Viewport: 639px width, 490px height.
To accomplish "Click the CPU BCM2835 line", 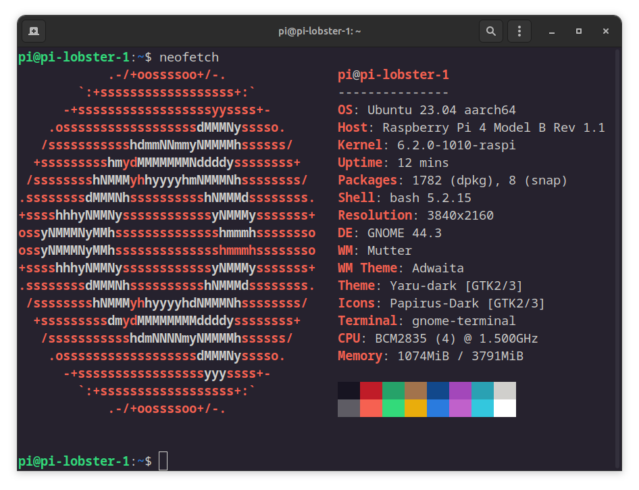I will (438, 339).
